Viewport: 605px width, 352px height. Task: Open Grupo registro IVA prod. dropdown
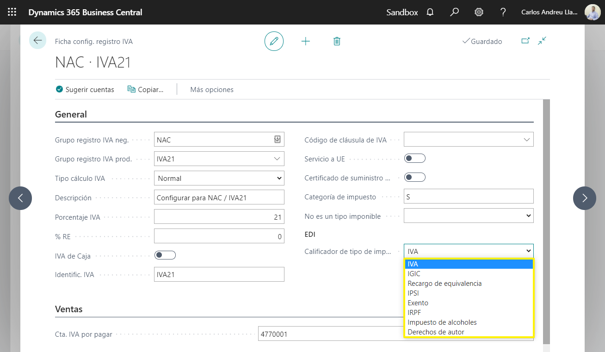click(x=277, y=159)
